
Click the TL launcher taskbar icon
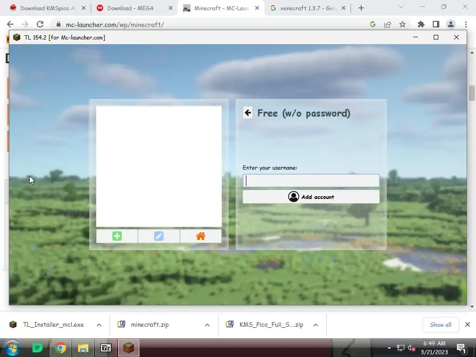129,348
